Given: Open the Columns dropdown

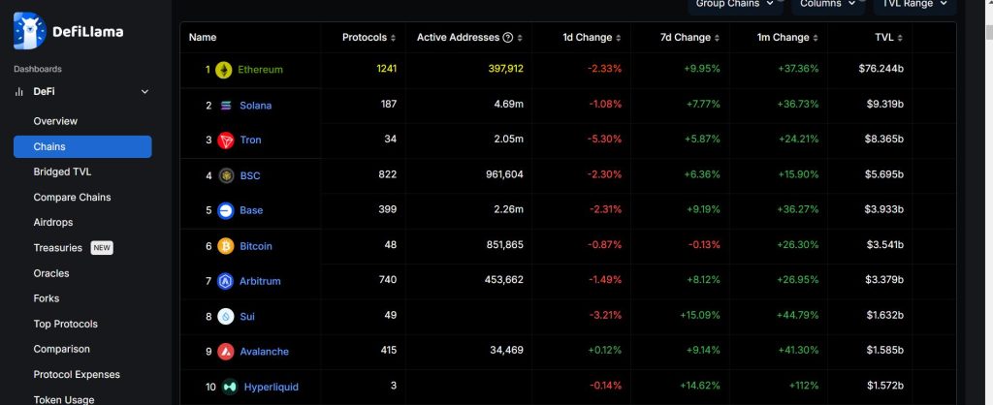Looking at the screenshot, I should pyautogui.click(x=827, y=4).
